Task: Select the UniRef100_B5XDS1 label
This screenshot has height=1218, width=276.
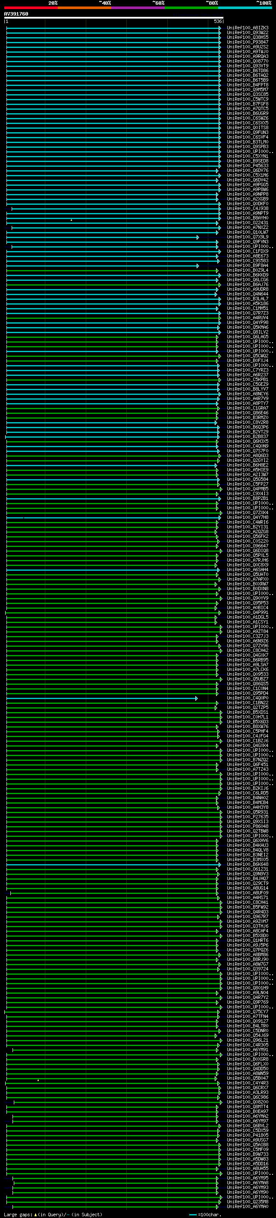Action: [248, 712]
